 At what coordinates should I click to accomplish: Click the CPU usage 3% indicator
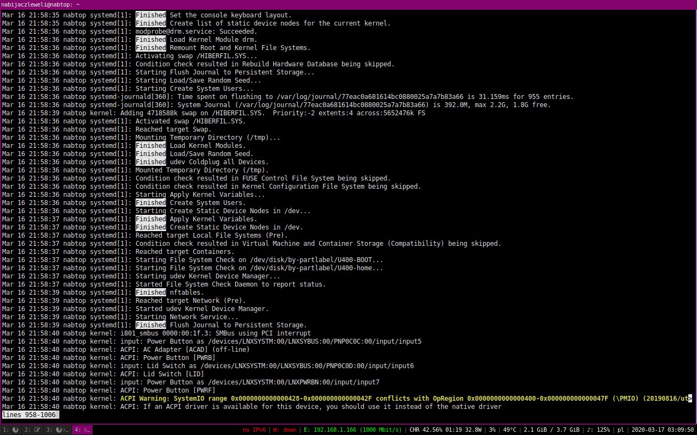tap(492, 430)
